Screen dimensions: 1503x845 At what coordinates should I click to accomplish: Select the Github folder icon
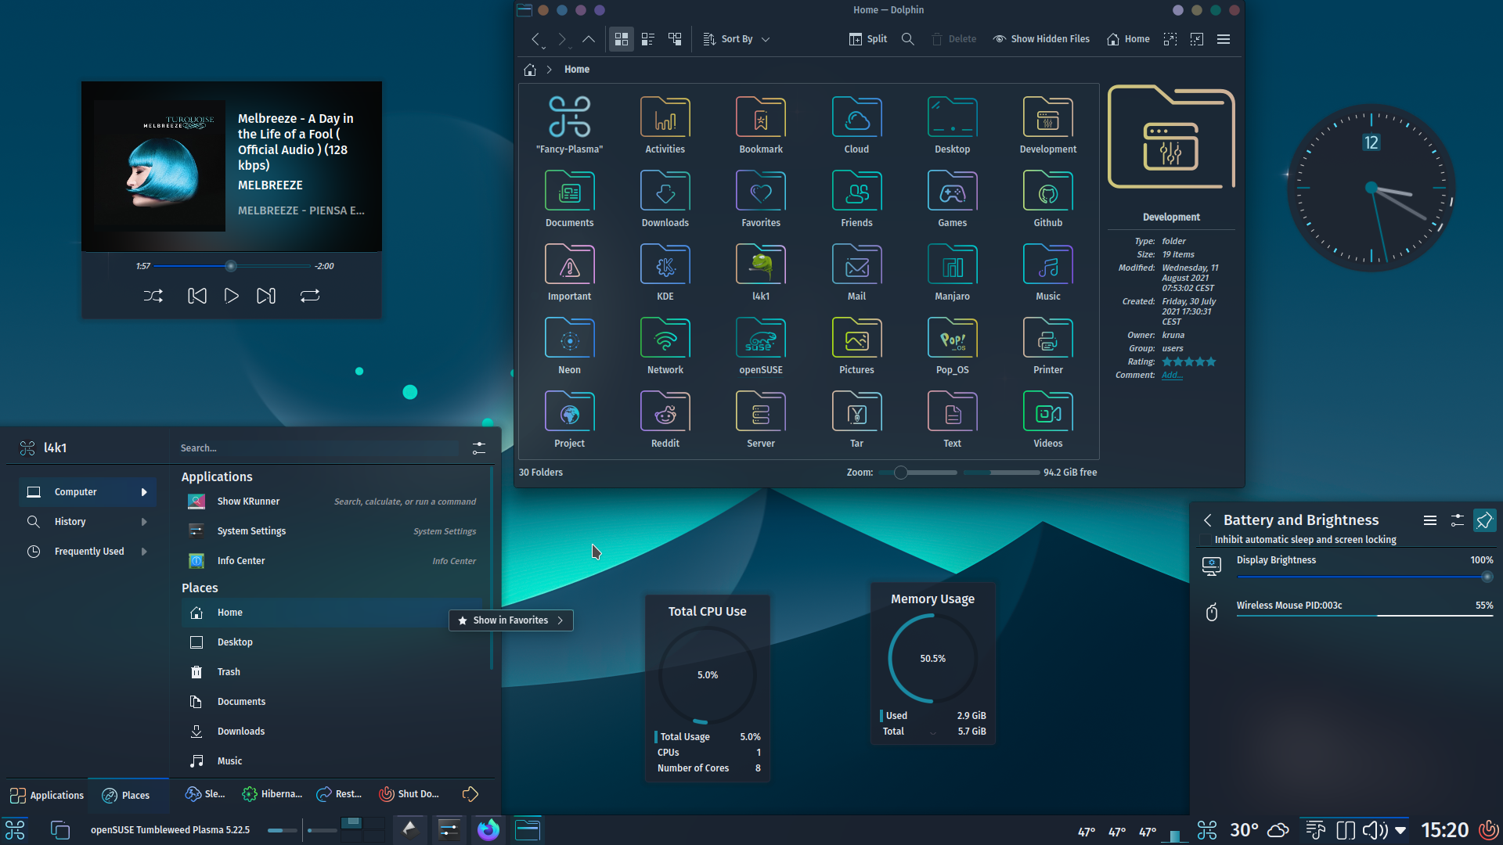[x=1048, y=191]
